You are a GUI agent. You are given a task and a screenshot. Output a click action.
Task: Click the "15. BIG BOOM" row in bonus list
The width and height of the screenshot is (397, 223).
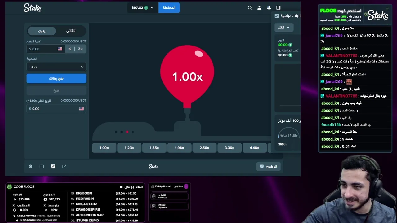click(x=104, y=193)
